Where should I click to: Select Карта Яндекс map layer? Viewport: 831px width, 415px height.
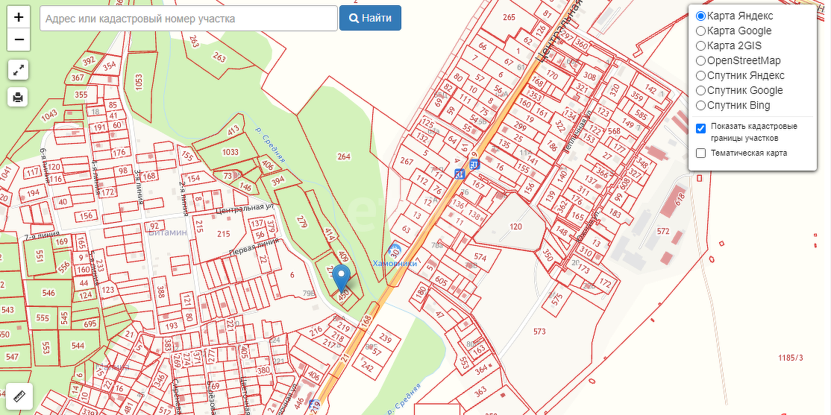(700, 16)
